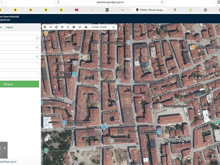The image size is (220, 165).
Task: Click the first text field above Sorgula
Action: (x=19, y=66)
